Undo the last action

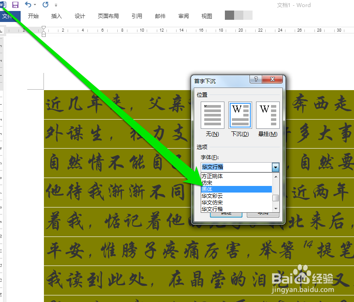[28, 5]
